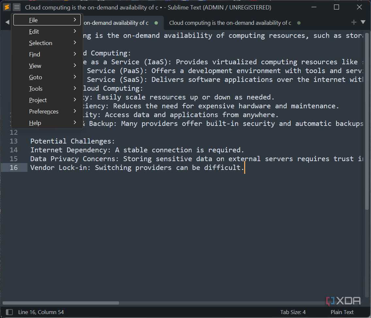Viewport: 371px width, 318px height.
Task: Change the Tab Size: 4 setting
Action: pyautogui.click(x=293, y=312)
